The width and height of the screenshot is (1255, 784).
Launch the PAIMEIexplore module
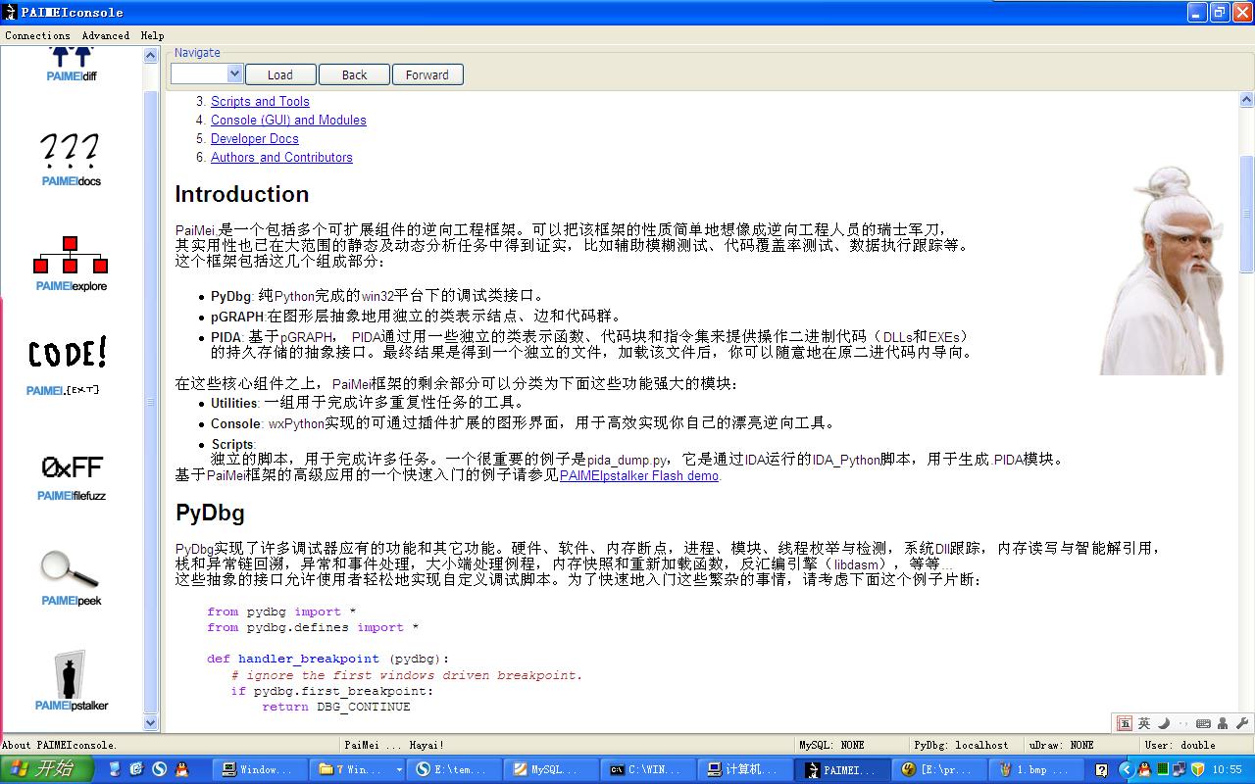click(71, 264)
